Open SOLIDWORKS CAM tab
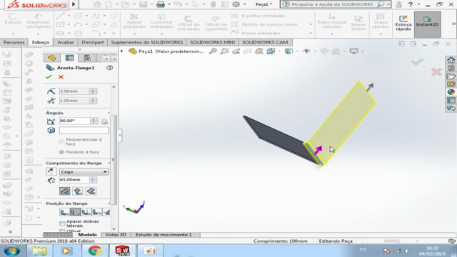The height and width of the screenshot is (257, 457). coord(265,42)
